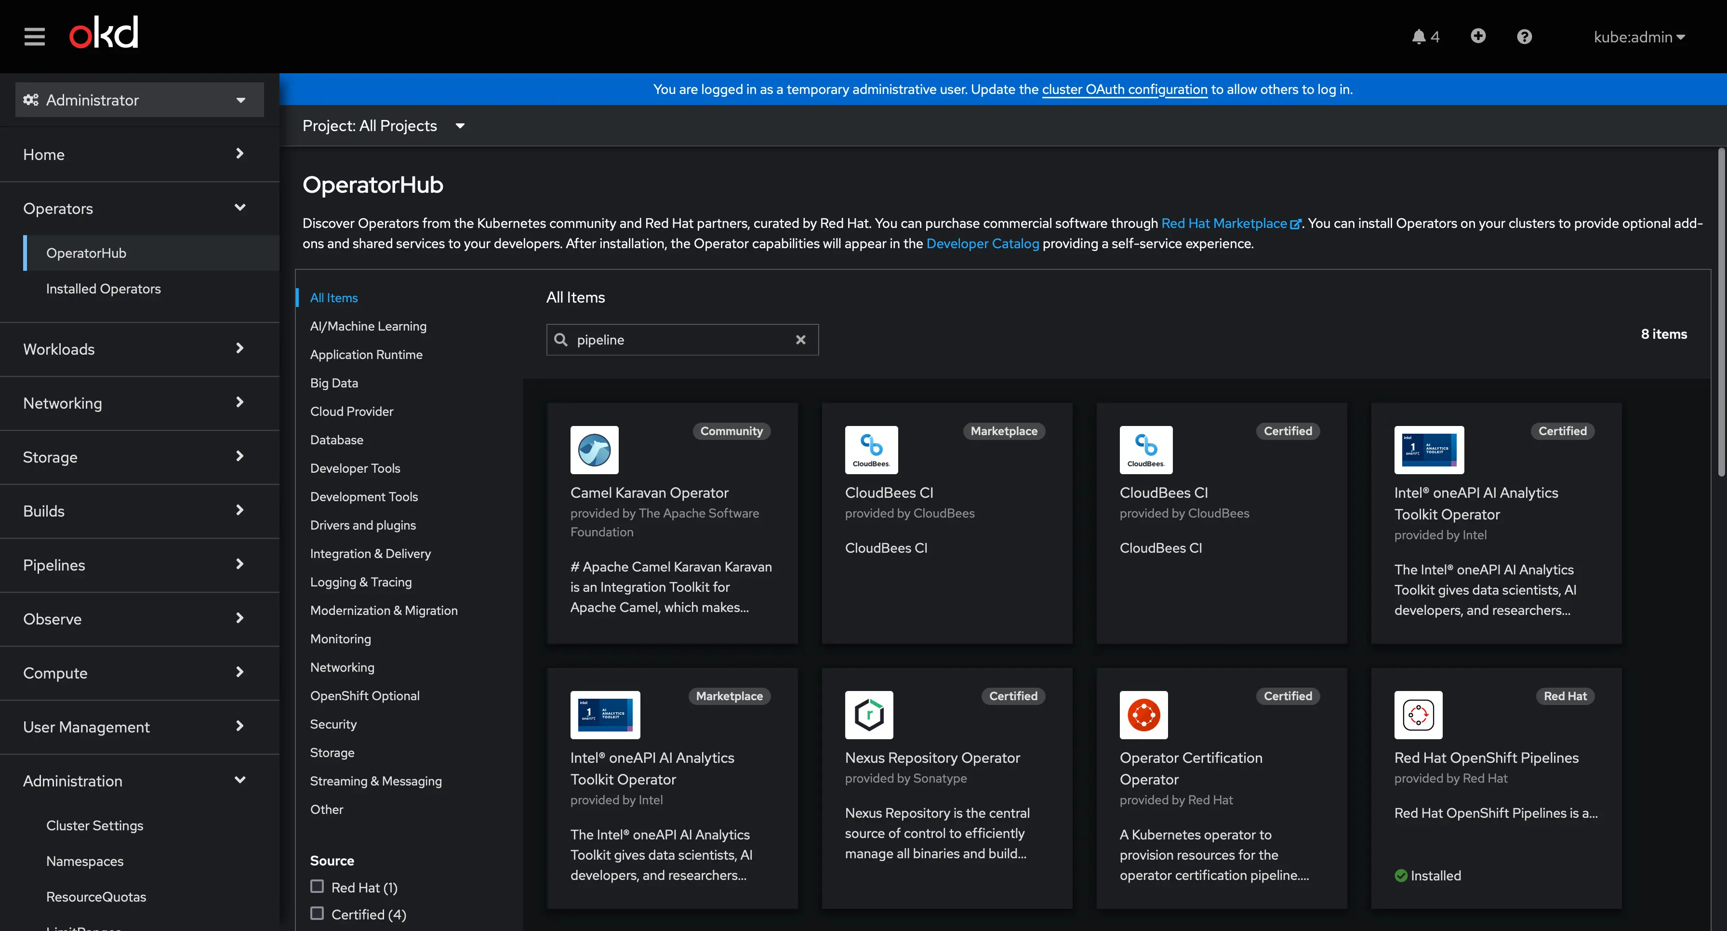Screen dimensions: 1727x931
Task: Click the Camel Karavan Operator logo
Action: click(x=594, y=450)
